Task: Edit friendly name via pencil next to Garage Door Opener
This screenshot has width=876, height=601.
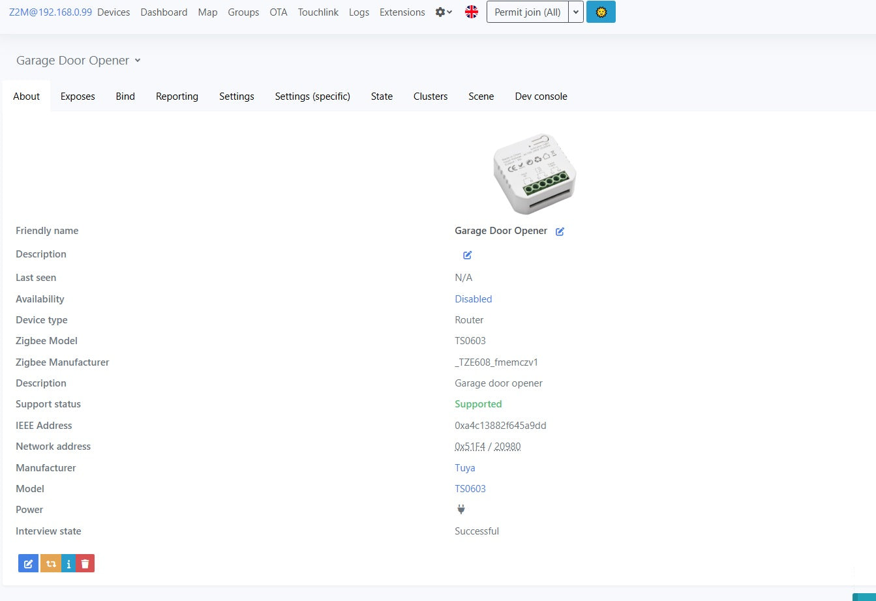Action: [x=559, y=231]
